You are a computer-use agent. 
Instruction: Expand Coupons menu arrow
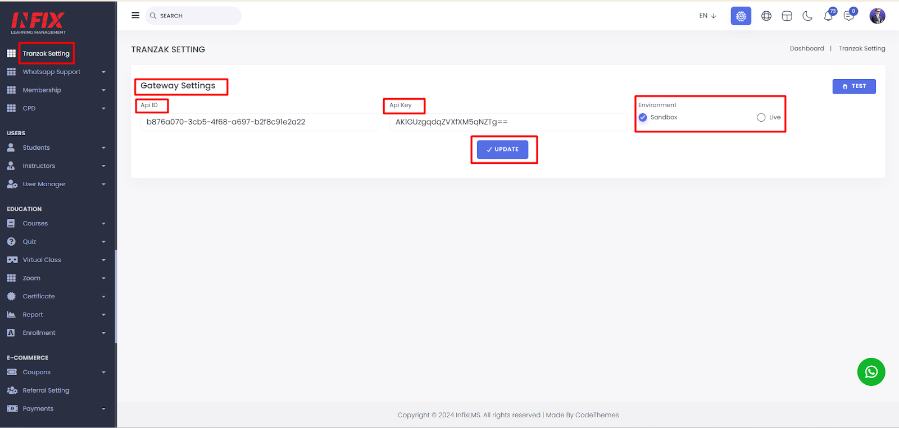click(103, 372)
